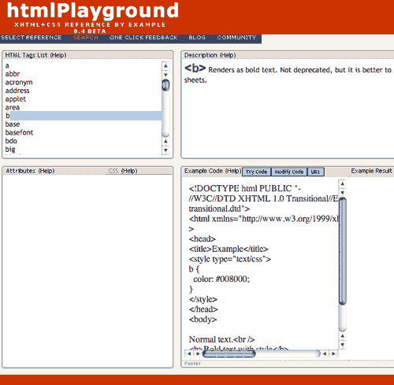Click right arrow at right end of code horizontal scrollbar
Image resolution: width=394 pixels, height=385 pixels.
coord(333,354)
